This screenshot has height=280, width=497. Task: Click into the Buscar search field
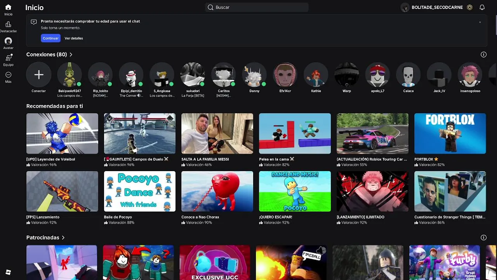257,7
